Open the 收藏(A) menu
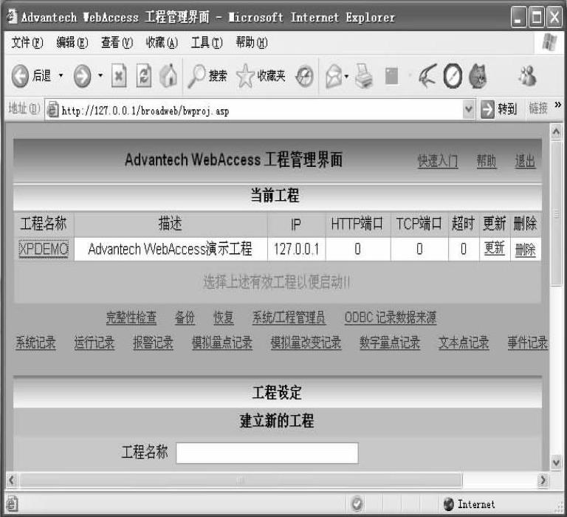The width and height of the screenshot is (567, 517). (162, 43)
